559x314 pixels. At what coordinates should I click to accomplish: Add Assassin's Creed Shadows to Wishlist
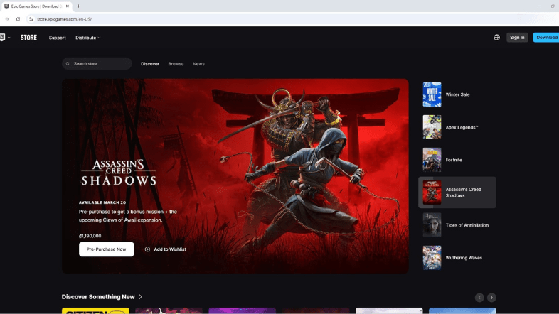(165, 249)
